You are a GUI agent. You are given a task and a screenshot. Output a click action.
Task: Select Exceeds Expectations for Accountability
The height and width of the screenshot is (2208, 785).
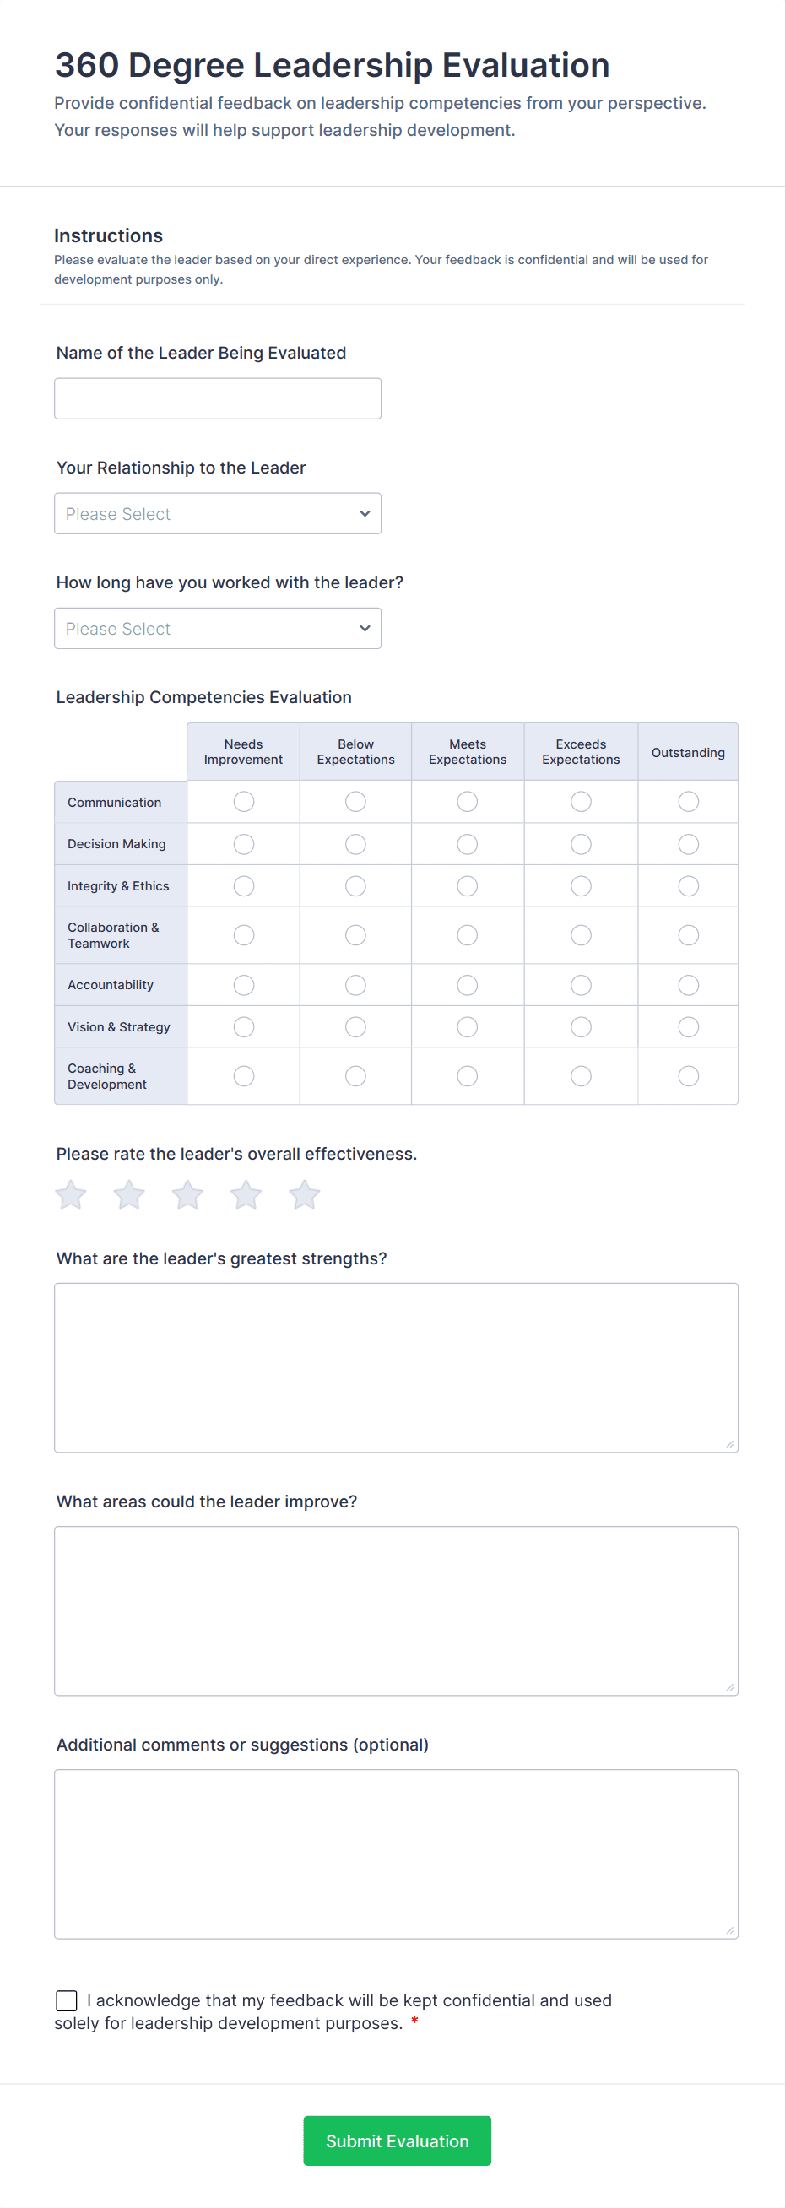tap(580, 984)
